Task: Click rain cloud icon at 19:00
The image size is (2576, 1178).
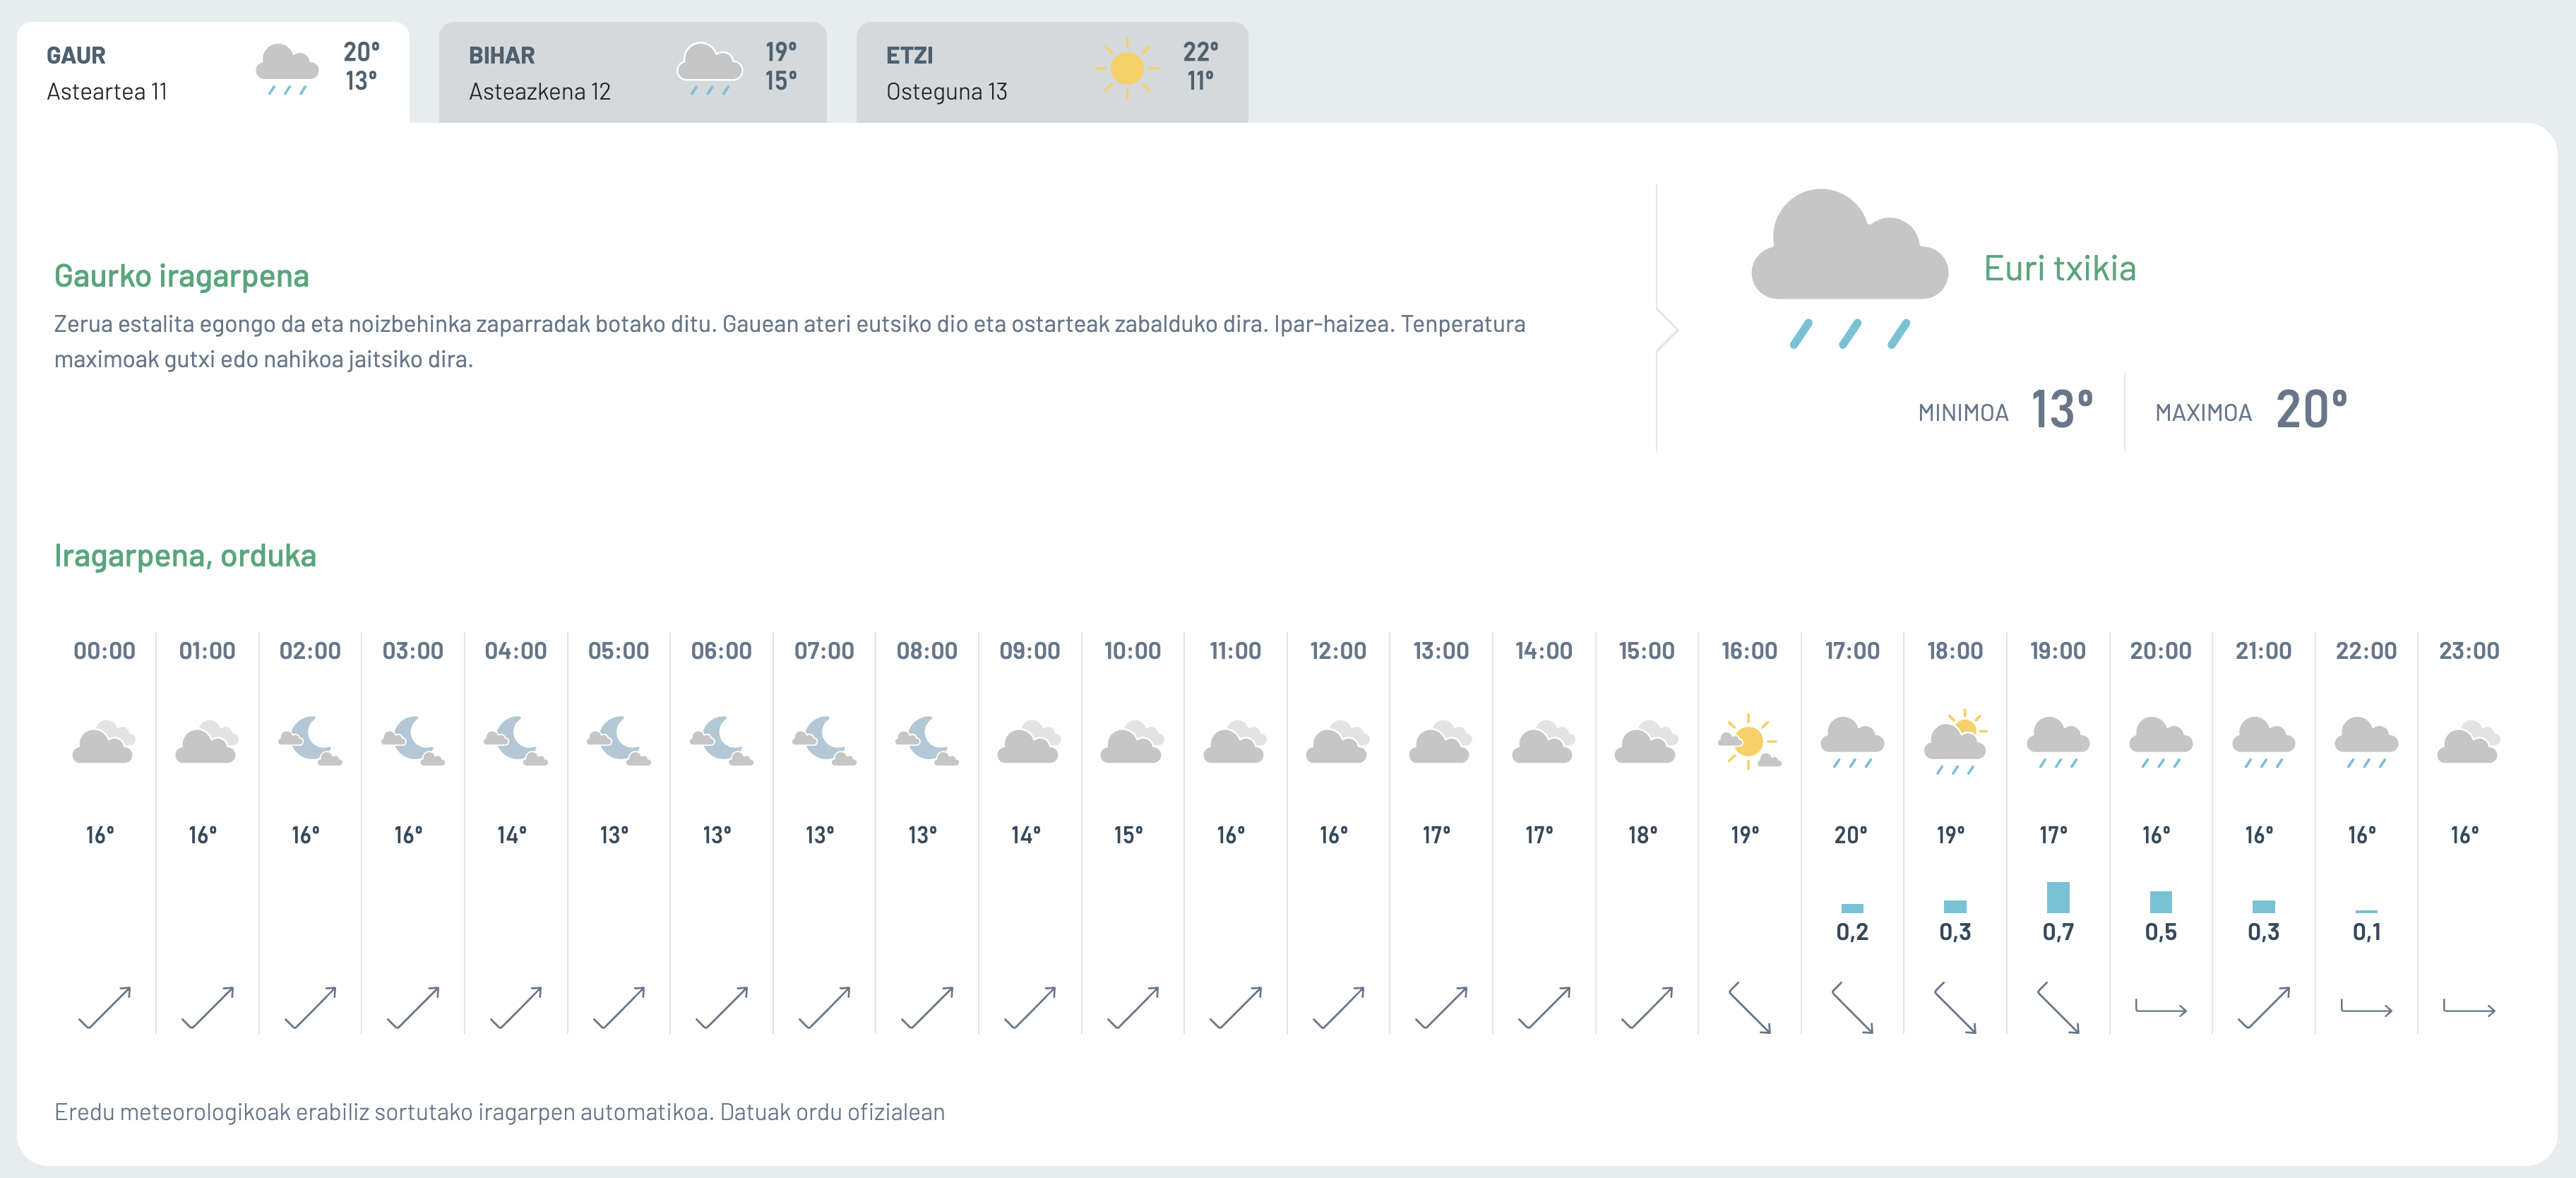Action: point(2058,743)
